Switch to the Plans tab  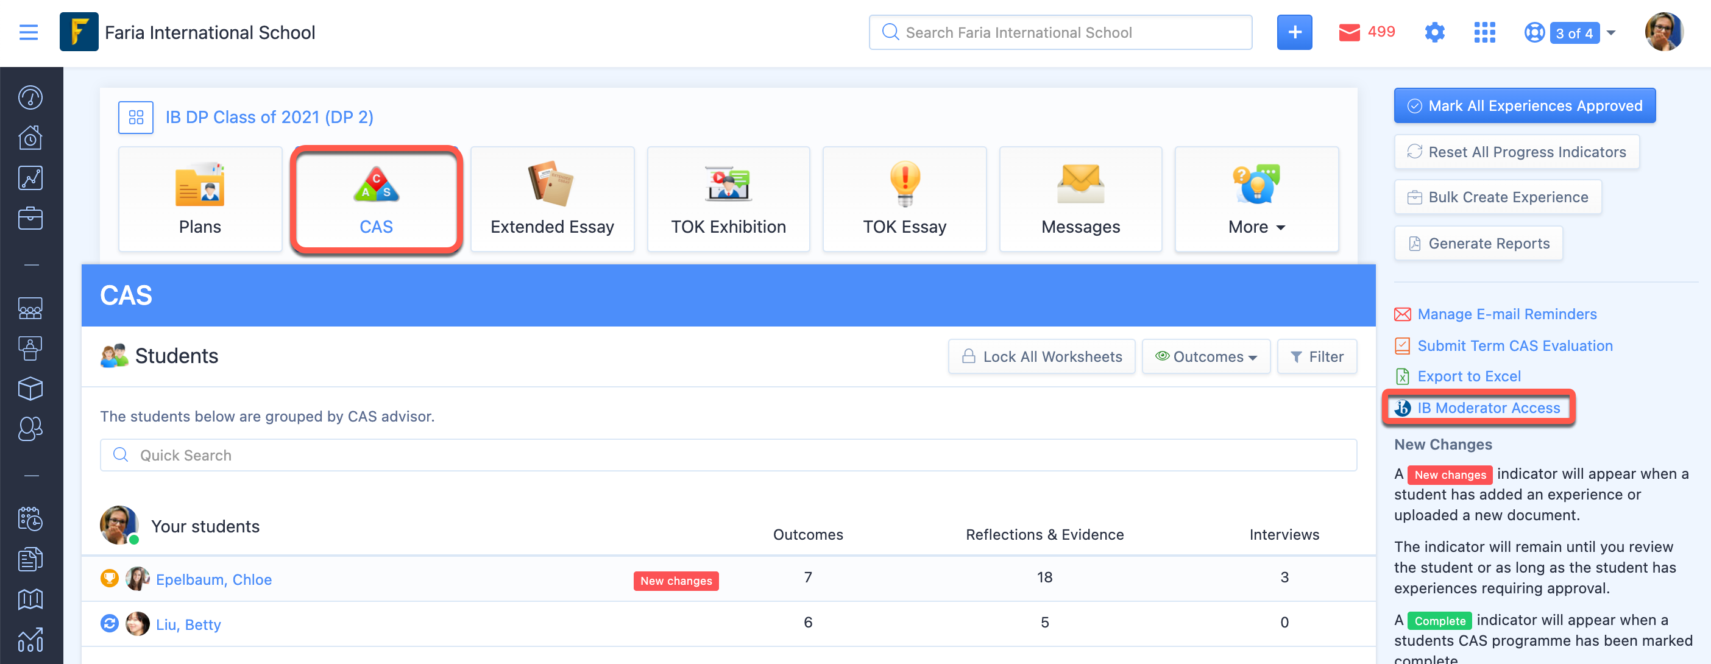click(200, 199)
